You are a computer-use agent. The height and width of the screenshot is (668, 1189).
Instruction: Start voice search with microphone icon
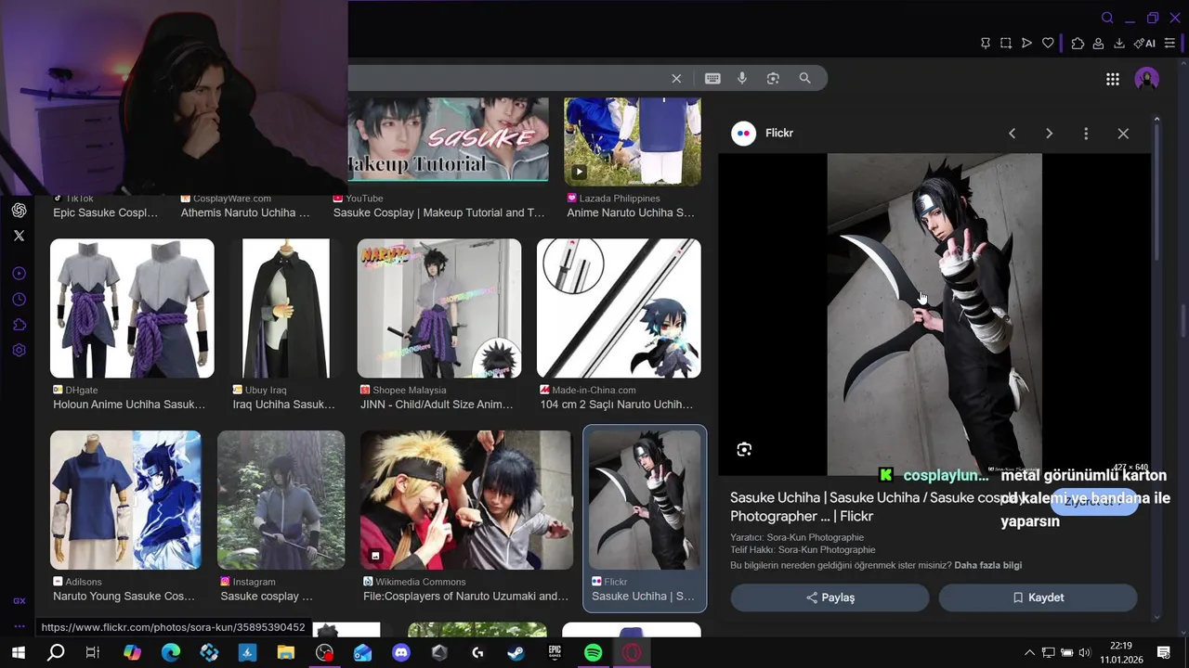(742, 79)
